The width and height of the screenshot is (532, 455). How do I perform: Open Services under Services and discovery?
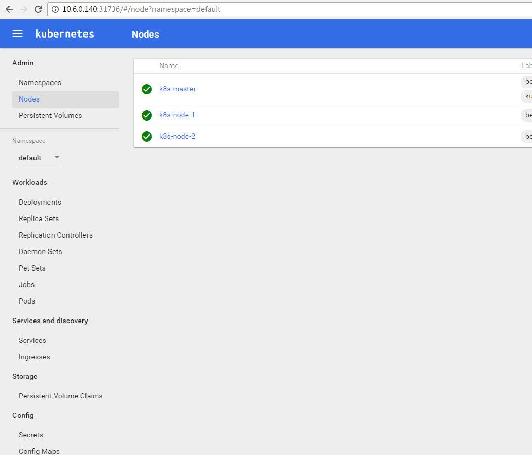[32, 340]
